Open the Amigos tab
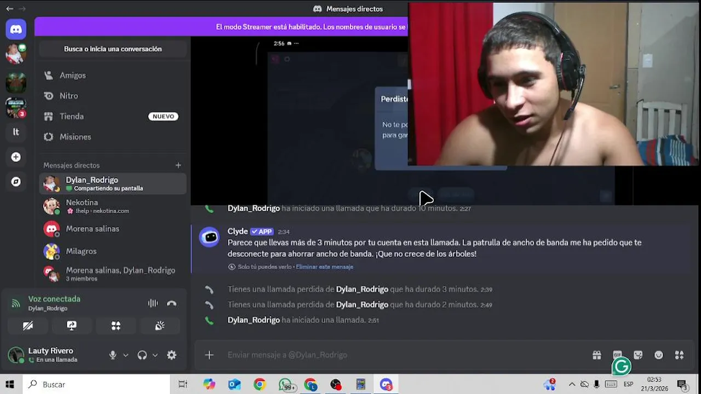Screen dimensions: 701x394 coord(113,76)
